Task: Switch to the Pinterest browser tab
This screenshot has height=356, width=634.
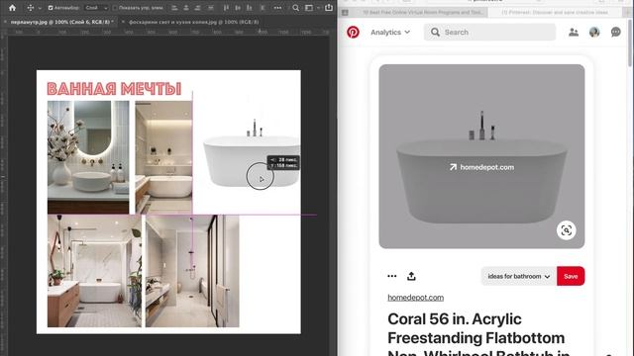Action: click(x=555, y=13)
